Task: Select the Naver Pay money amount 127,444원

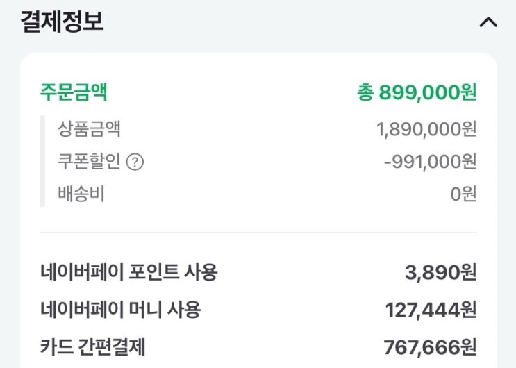Action: pyautogui.click(x=431, y=310)
